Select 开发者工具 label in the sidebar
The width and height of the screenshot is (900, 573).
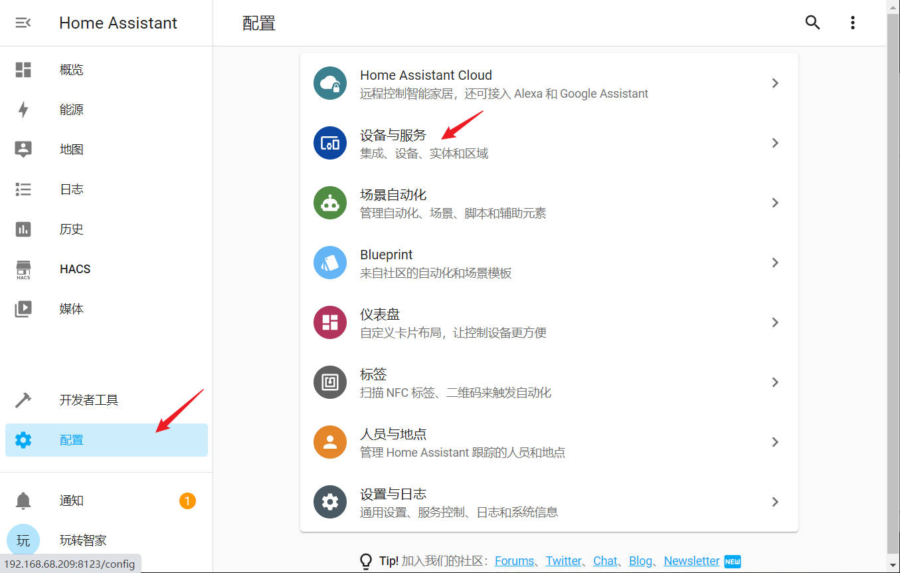[x=89, y=400]
